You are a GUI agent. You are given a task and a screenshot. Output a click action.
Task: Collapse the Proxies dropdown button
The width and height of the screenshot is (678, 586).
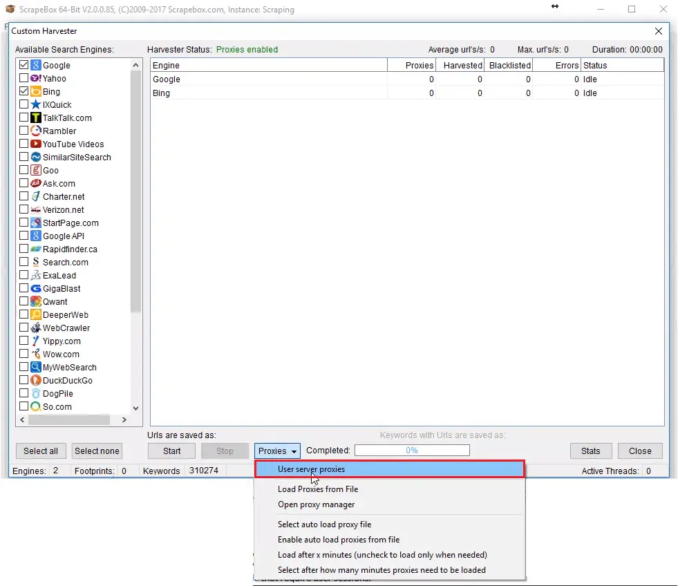click(x=277, y=451)
